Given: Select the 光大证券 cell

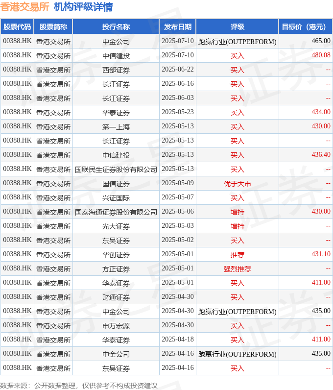Looking at the screenshot, I should pos(116,226).
